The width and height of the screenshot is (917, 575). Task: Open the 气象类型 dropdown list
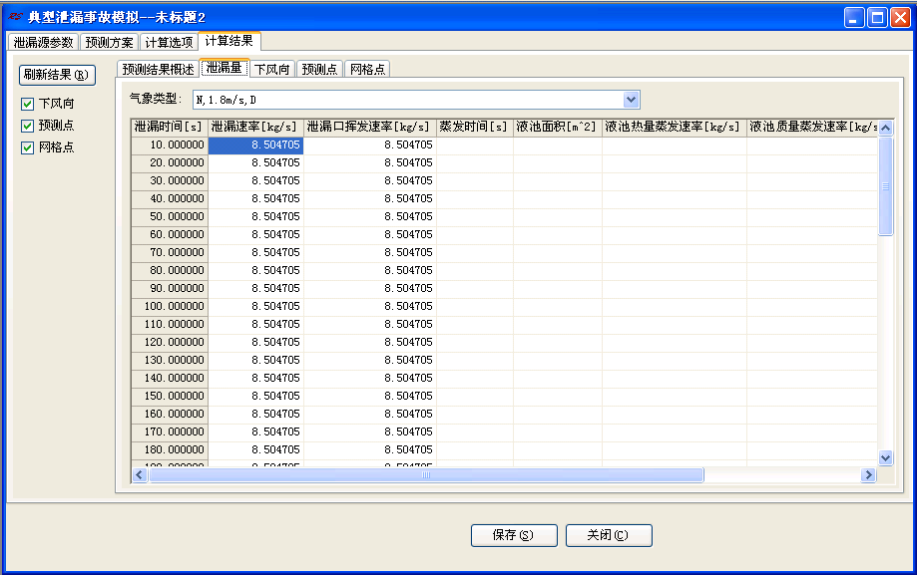pos(631,100)
